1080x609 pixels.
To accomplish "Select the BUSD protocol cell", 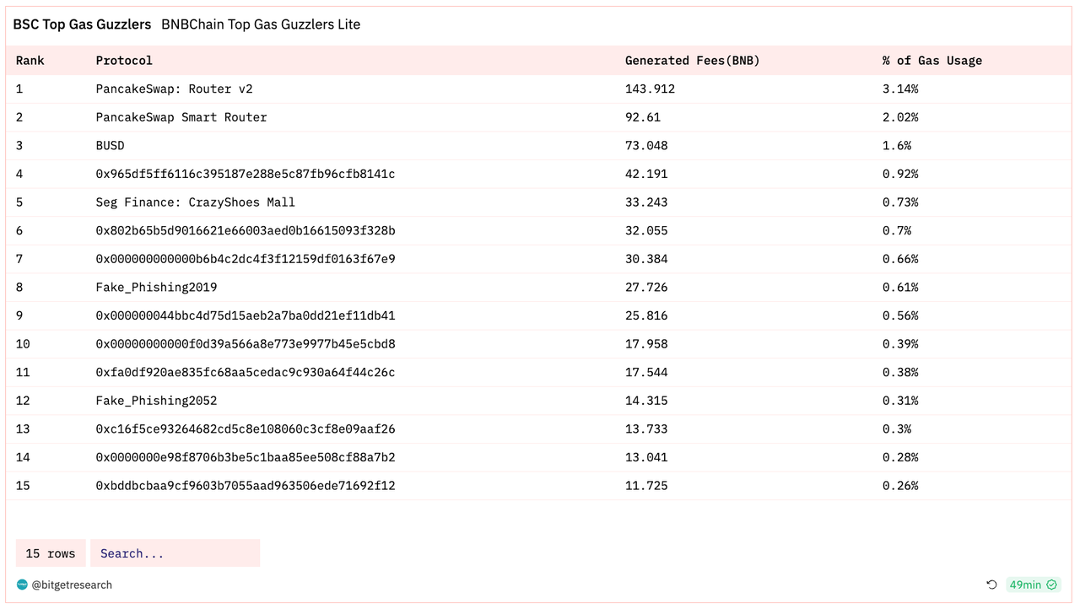I will click(110, 146).
